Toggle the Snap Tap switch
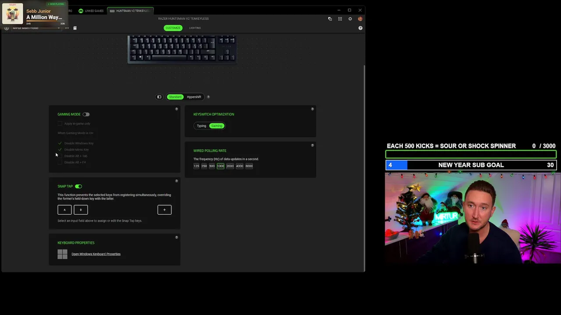 [78, 186]
